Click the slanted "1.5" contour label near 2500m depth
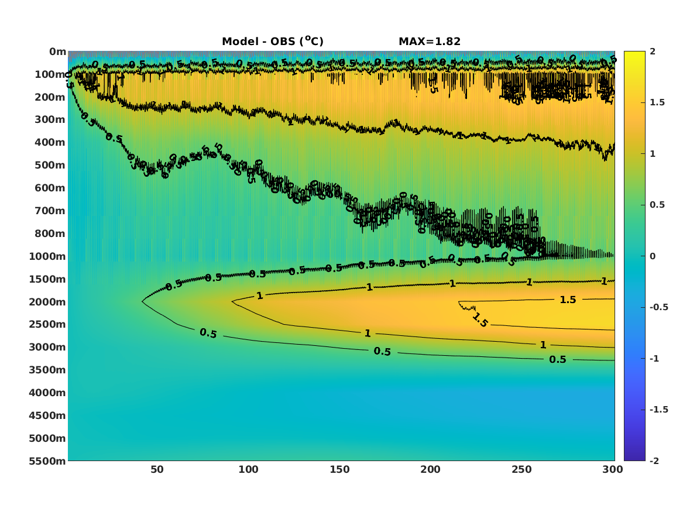683x512 pixels. [x=480, y=319]
